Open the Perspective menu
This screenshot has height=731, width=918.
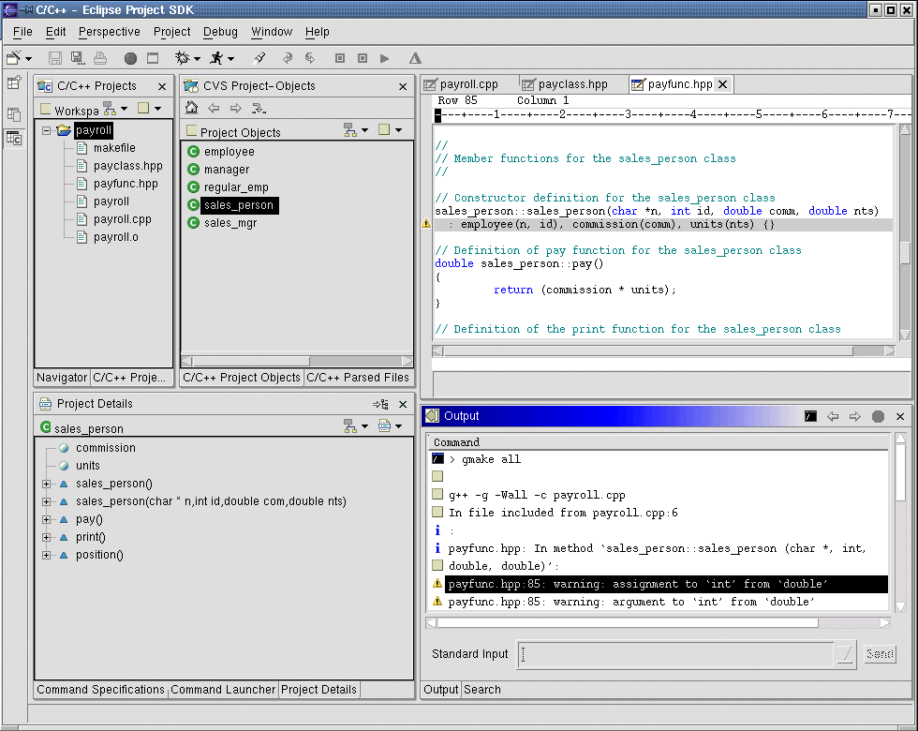pyautogui.click(x=109, y=32)
